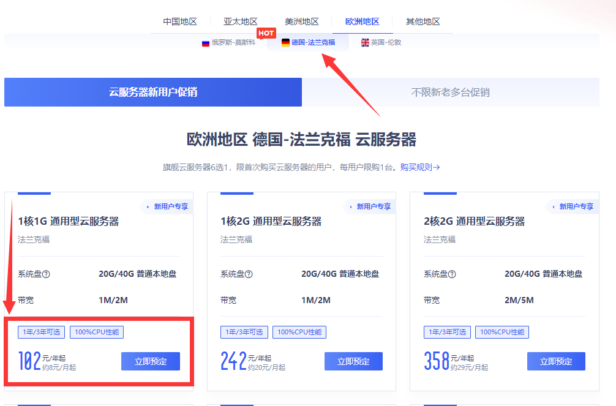
Task: Select 俄罗斯-莫斯科 location
Action: pyautogui.click(x=233, y=43)
